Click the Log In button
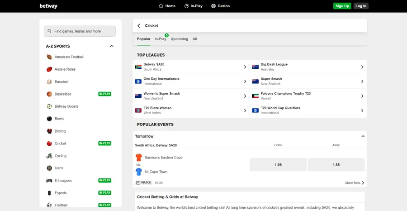Image resolution: width=407 pixels, height=211 pixels. pos(361,6)
